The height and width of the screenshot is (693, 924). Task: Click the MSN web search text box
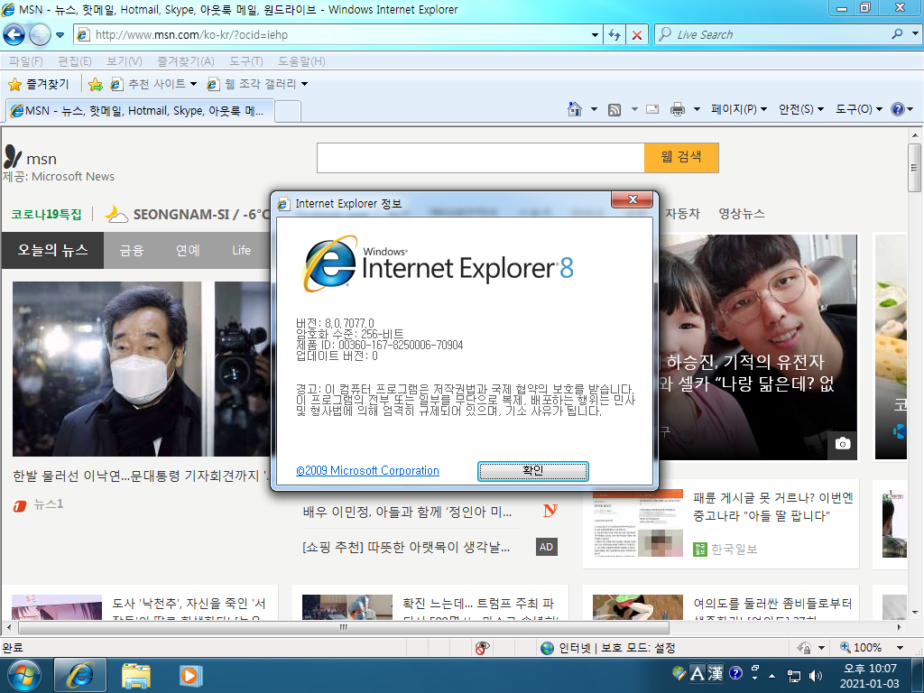480,158
